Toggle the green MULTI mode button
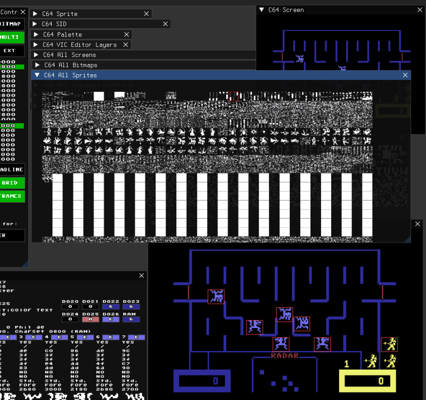 tap(12, 37)
